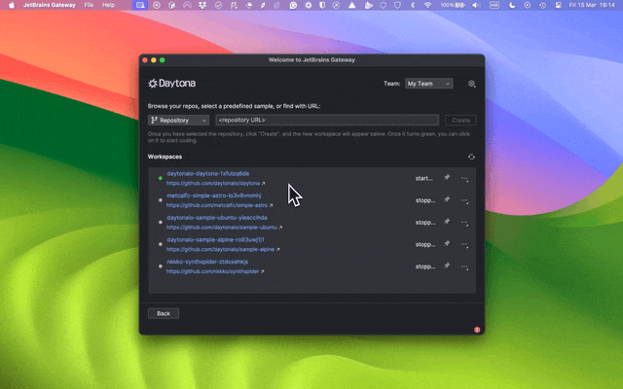623x389 pixels.
Task: Click the Do Not Disturb moon icon
Action: pos(512,5)
